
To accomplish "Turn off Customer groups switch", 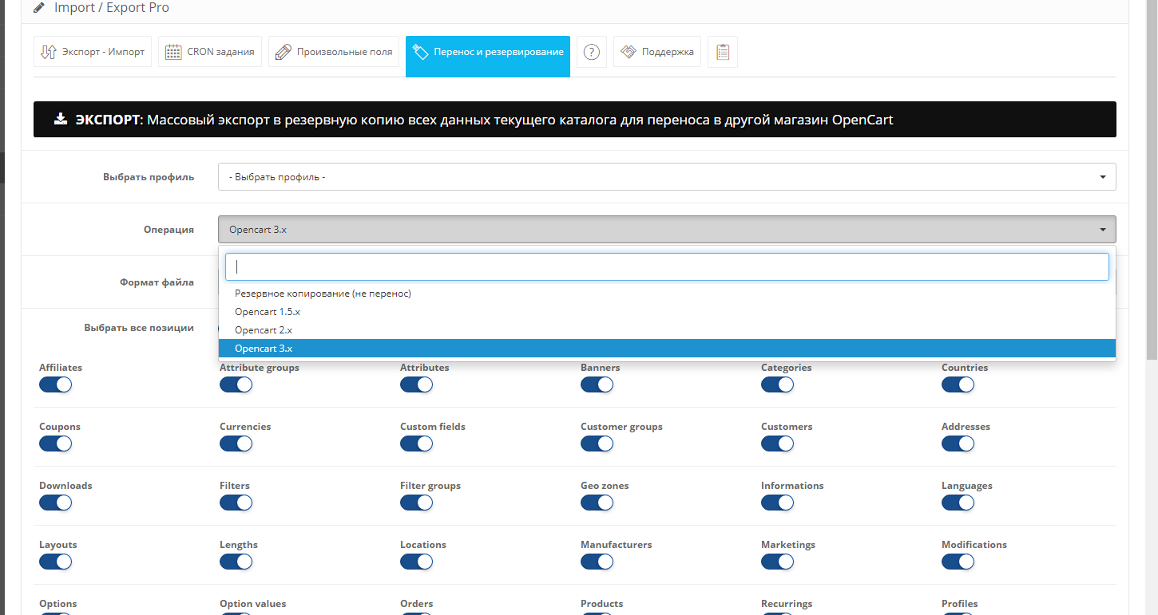I will (597, 444).
